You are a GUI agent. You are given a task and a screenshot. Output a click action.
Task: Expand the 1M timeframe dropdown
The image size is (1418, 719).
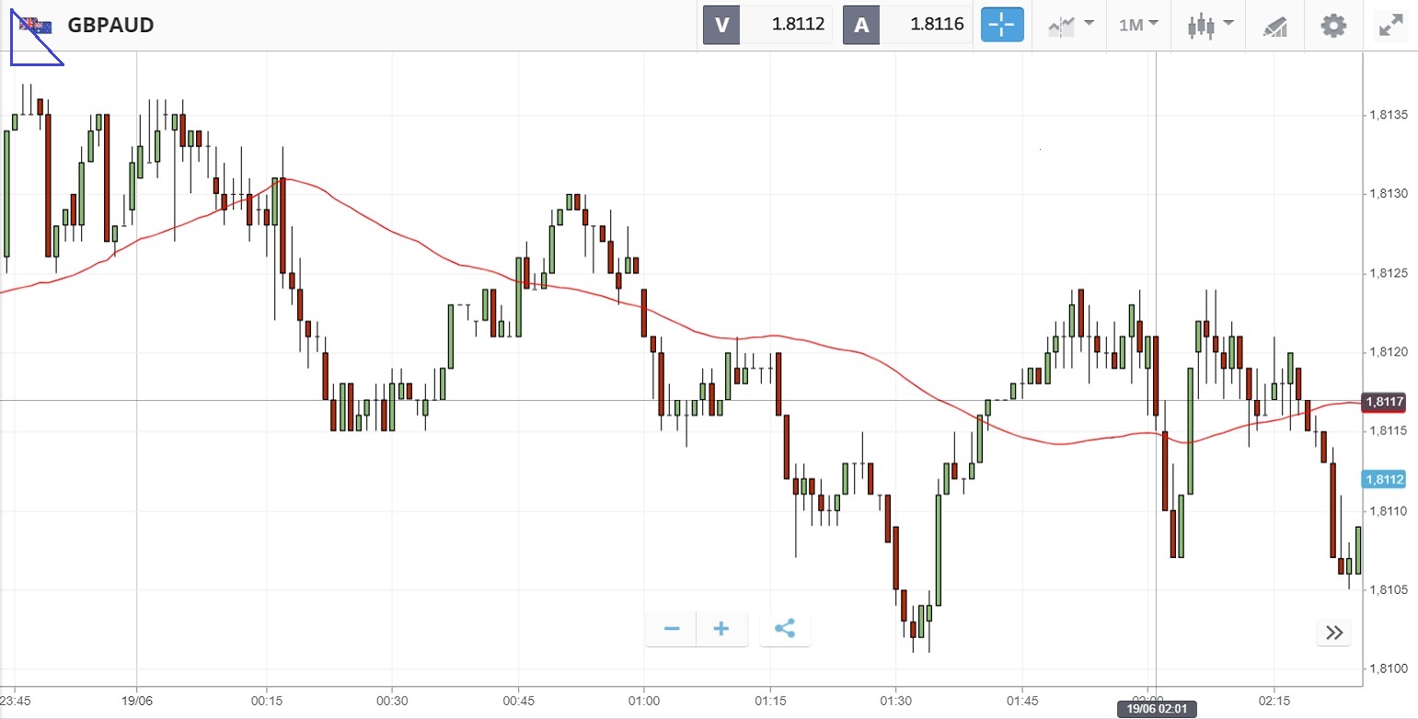point(1138,25)
